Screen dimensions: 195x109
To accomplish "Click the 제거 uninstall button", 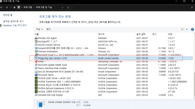I will tap(48, 29).
